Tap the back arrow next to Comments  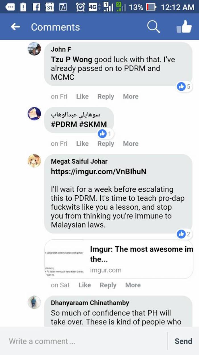point(15,27)
